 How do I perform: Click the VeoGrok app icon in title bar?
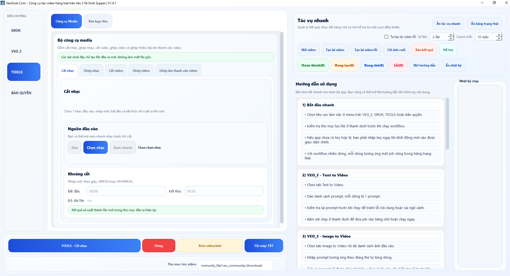coord(3,3)
